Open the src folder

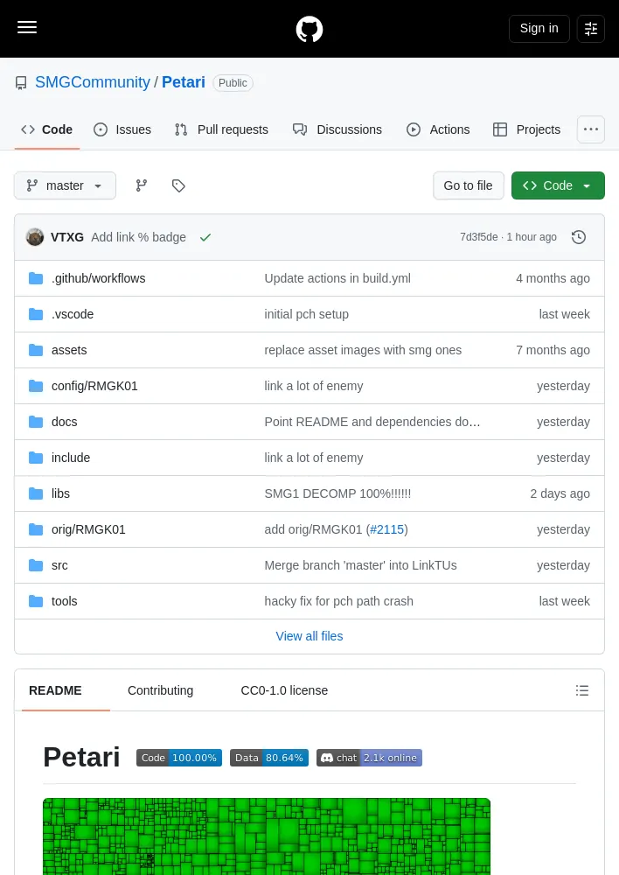59,565
